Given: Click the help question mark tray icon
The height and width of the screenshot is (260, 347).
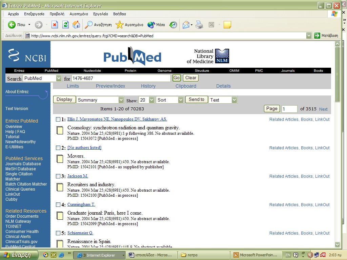Looking at the screenshot, I should [295, 255].
